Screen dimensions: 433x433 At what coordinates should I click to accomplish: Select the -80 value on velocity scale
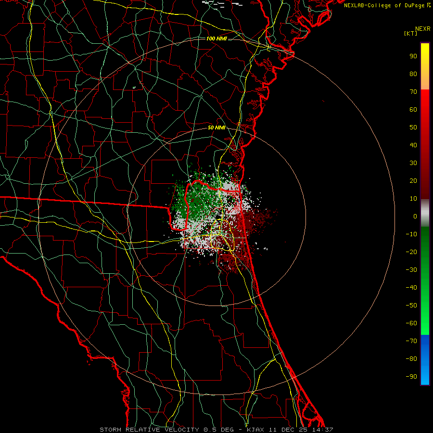(x=411, y=359)
